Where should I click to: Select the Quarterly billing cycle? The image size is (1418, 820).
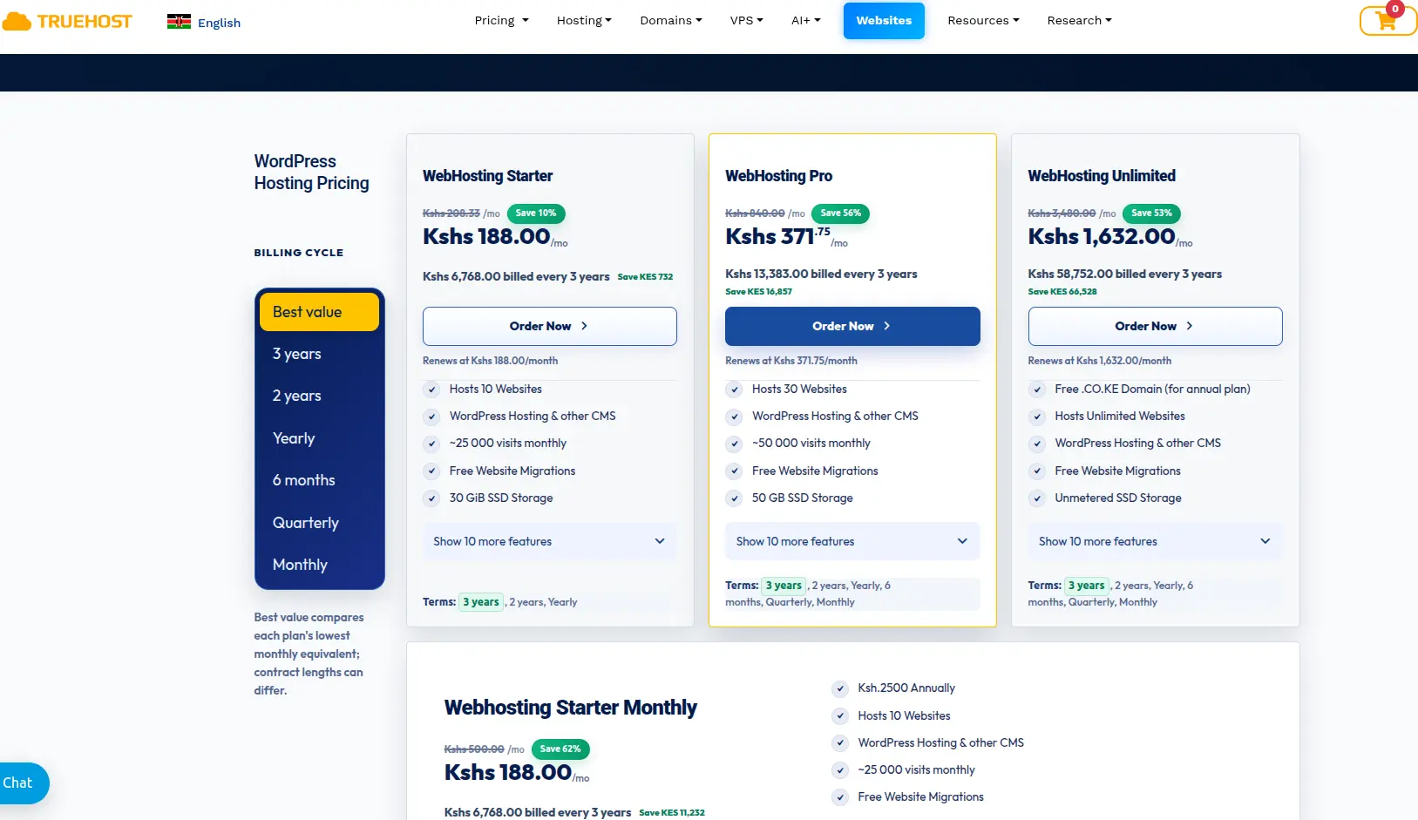point(319,523)
